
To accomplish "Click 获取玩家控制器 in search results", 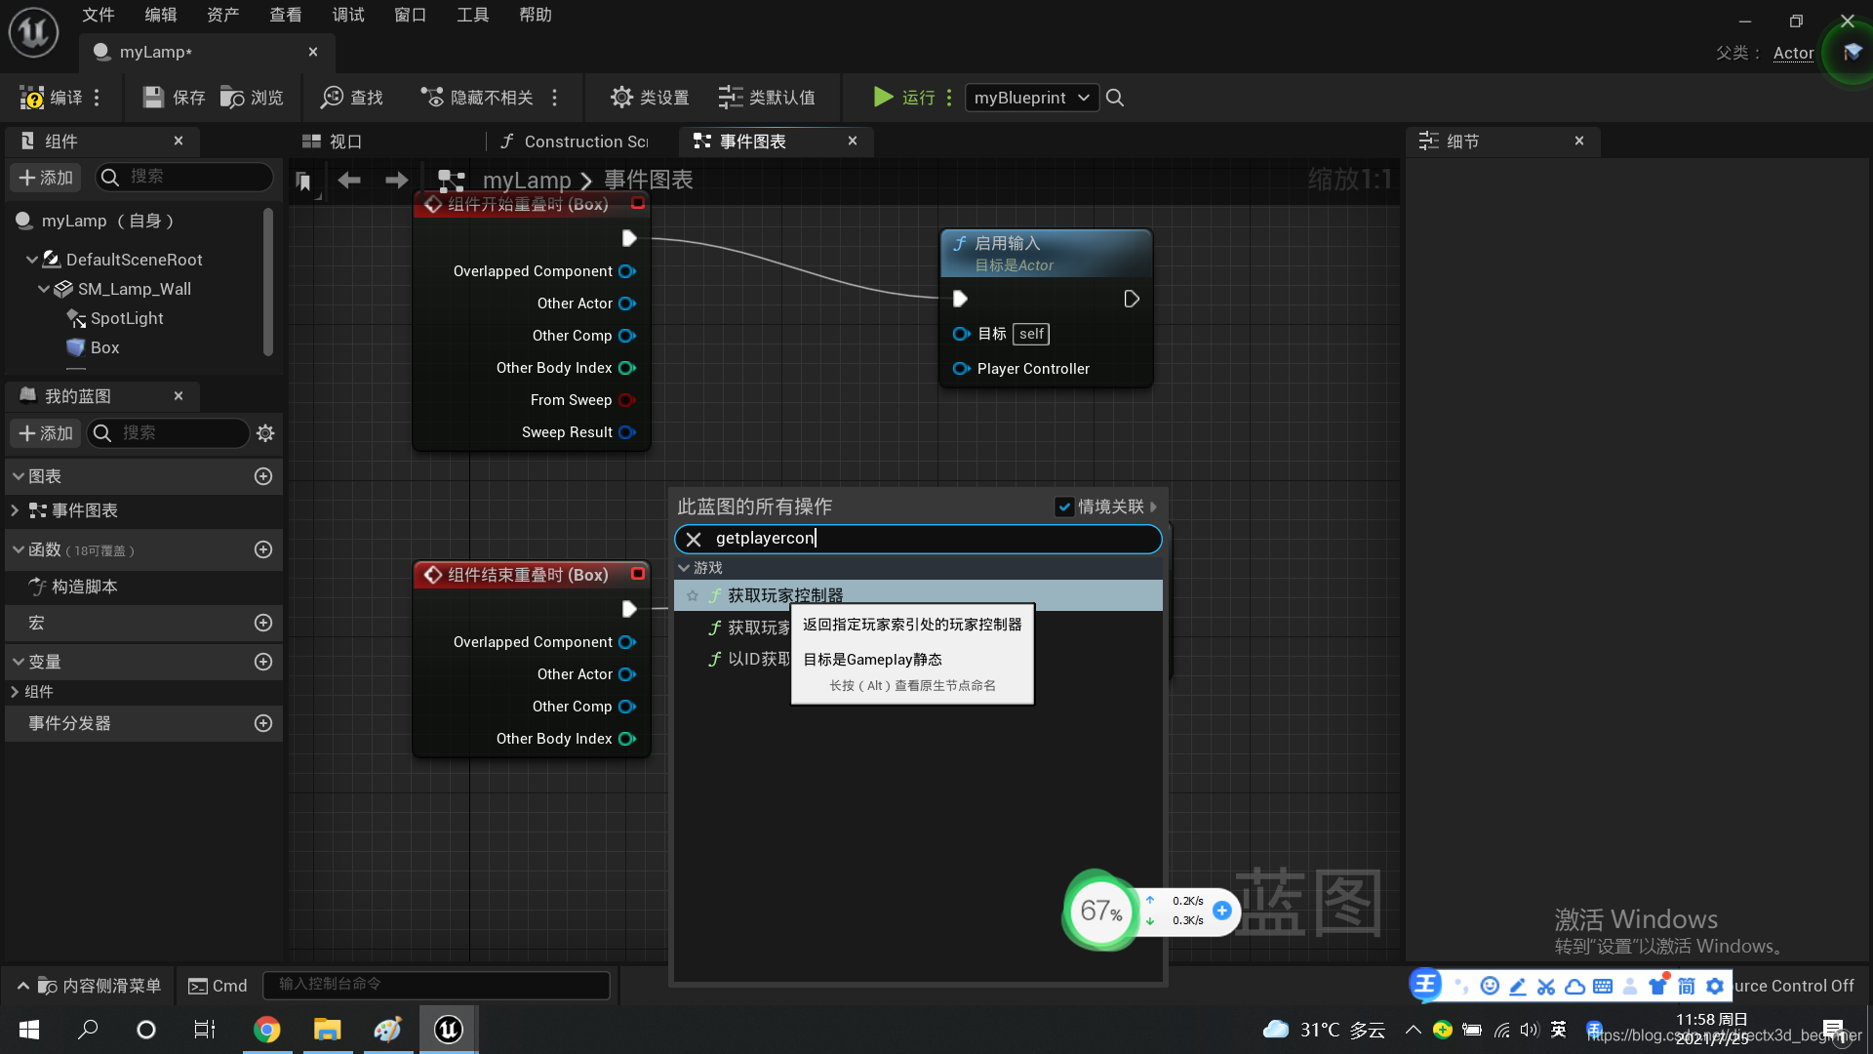I will tap(784, 594).
